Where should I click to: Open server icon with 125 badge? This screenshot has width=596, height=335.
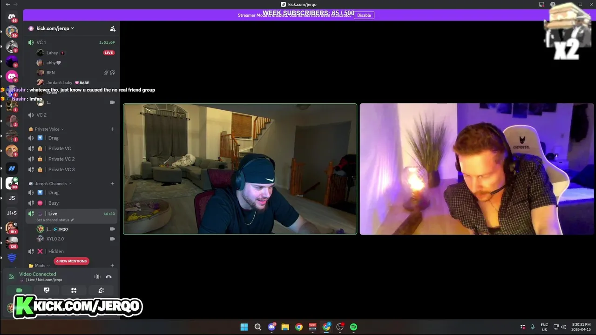(x=12, y=242)
